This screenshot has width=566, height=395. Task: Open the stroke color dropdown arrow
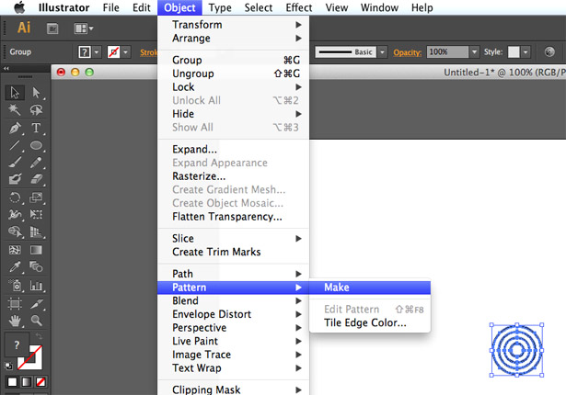coord(125,52)
